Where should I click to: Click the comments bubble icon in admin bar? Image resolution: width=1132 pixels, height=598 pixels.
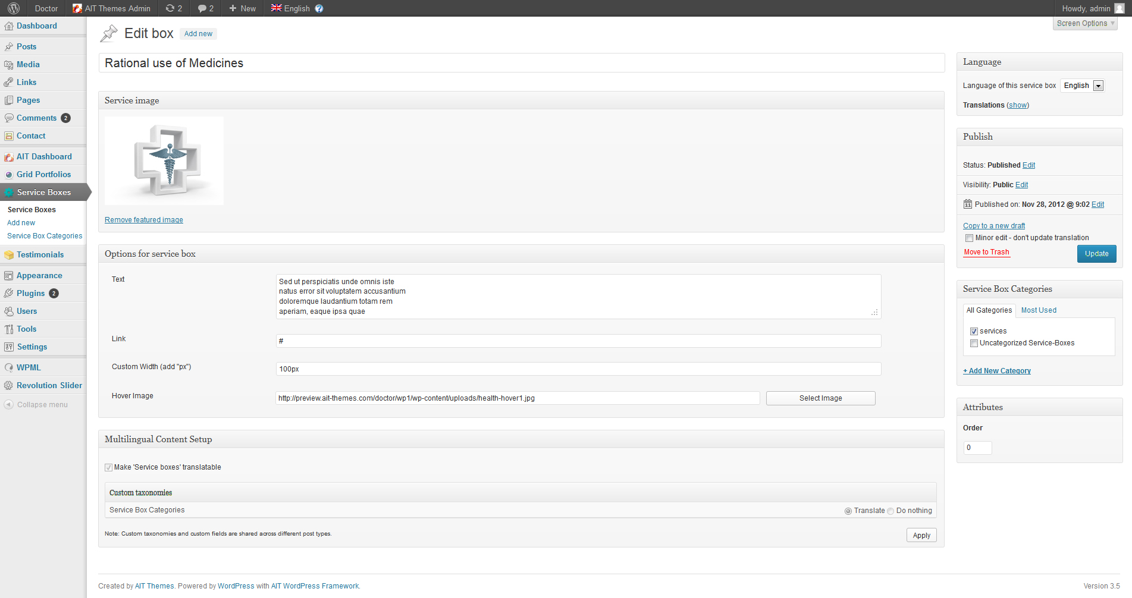[202, 8]
